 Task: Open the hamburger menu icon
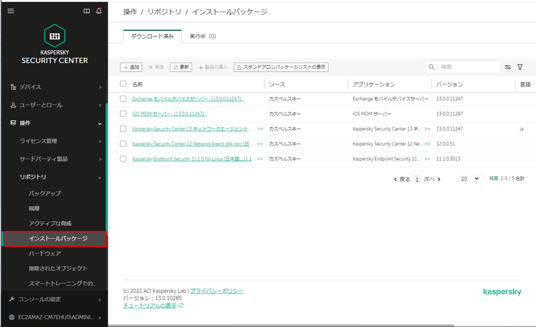(x=11, y=11)
